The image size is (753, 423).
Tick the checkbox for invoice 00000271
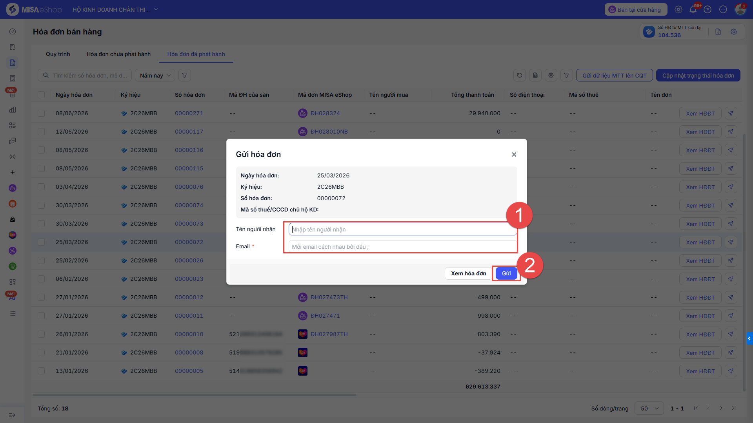pos(41,113)
